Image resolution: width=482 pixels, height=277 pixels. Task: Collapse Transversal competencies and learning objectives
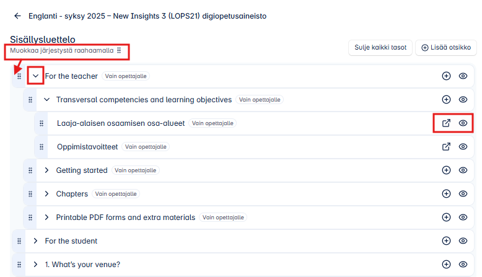(x=46, y=100)
